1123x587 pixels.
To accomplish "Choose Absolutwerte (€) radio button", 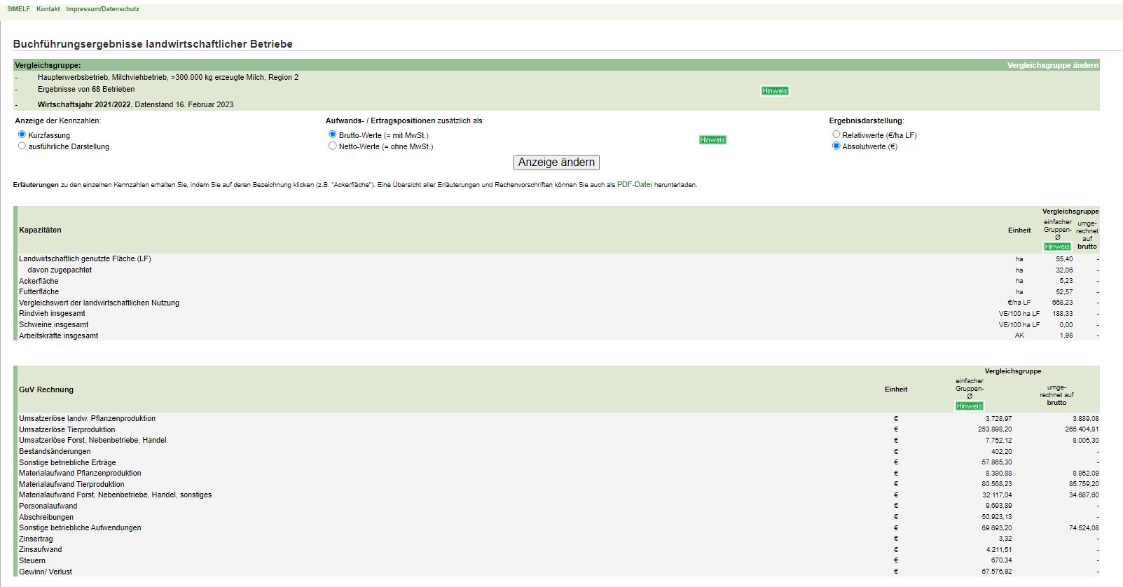I will [x=836, y=146].
